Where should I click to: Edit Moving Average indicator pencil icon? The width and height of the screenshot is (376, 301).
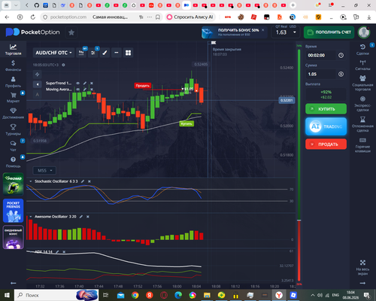point(85,89)
